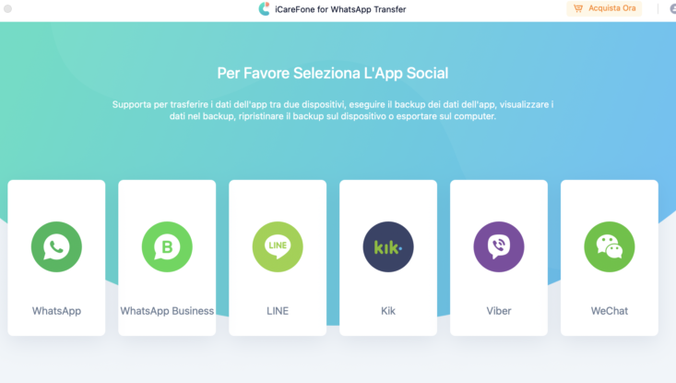
Task: Select the WeChat chat bubbles icon
Action: pyautogui.click(x=610, y=246)
